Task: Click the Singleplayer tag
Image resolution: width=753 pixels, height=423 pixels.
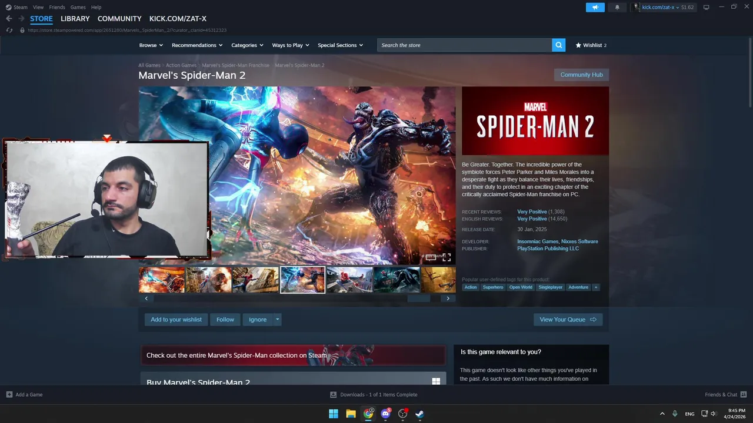Action: pos(551,287)
